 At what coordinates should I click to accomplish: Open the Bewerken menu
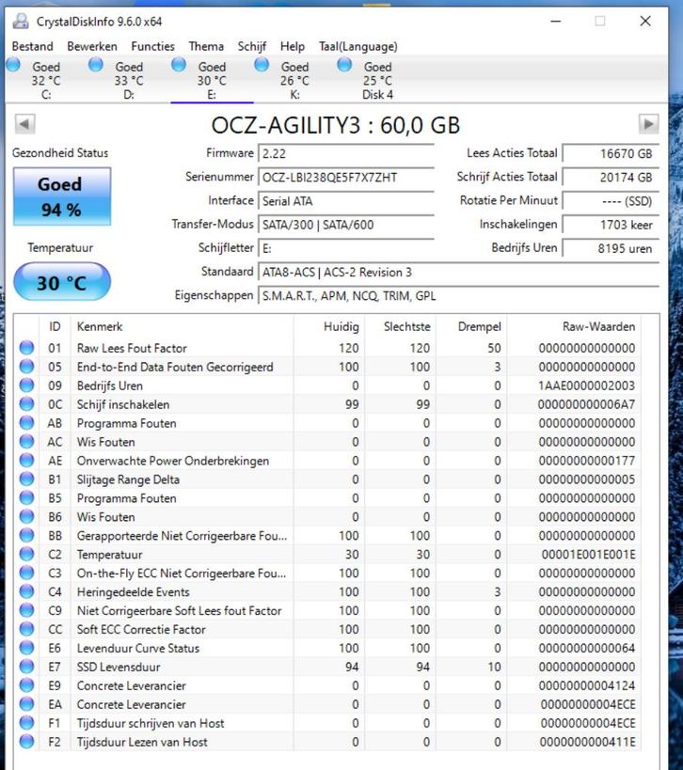[x=92, y=46]
